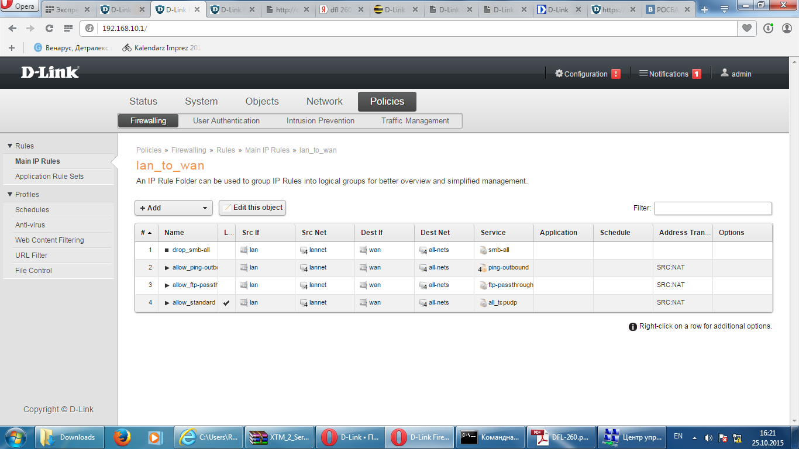Screen dimensions: 799x449
Task: Collapse the Profiles section in sidebar
Action: pyautogui.click(x=9, y=195)
